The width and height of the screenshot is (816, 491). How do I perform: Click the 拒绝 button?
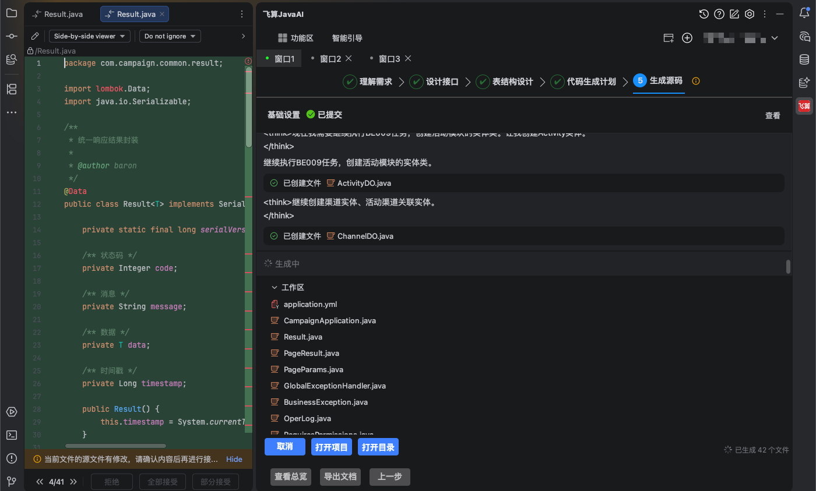pyautogui.click(x=112, y=482)
